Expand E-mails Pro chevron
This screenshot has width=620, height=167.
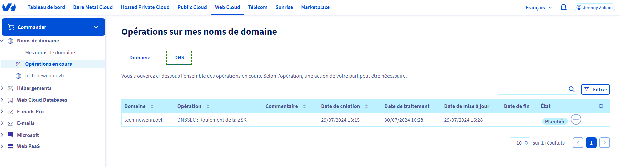2,112
